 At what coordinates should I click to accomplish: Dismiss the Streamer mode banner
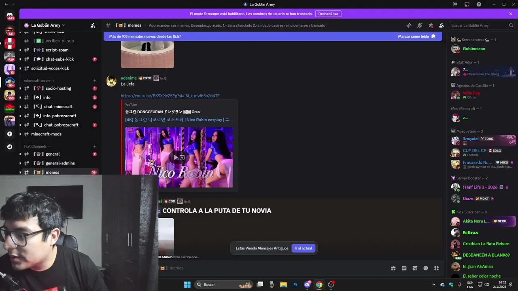point(511,14)
